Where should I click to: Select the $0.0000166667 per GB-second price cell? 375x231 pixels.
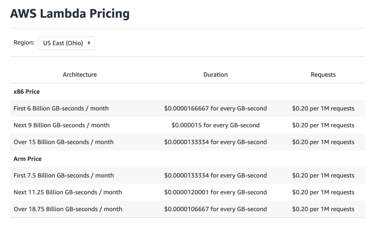tap(216, 108)
